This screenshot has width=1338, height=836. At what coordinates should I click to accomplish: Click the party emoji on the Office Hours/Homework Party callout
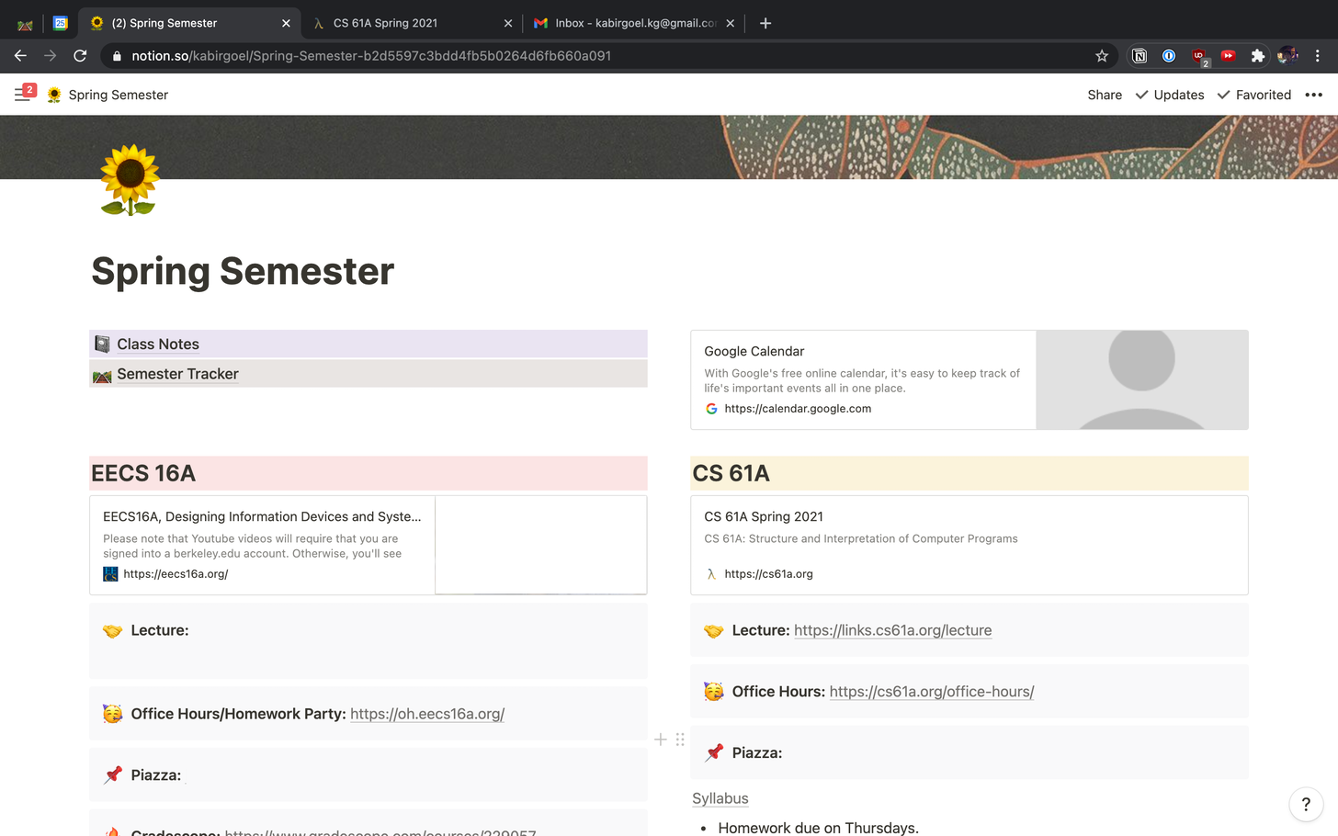112,714
